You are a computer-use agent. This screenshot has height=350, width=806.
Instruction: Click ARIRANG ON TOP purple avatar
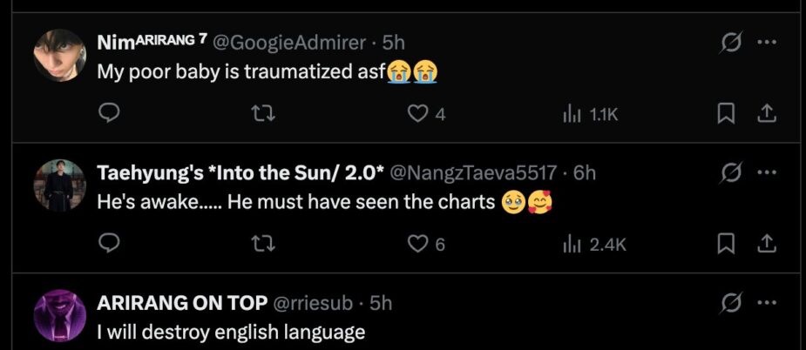(59, 315)
